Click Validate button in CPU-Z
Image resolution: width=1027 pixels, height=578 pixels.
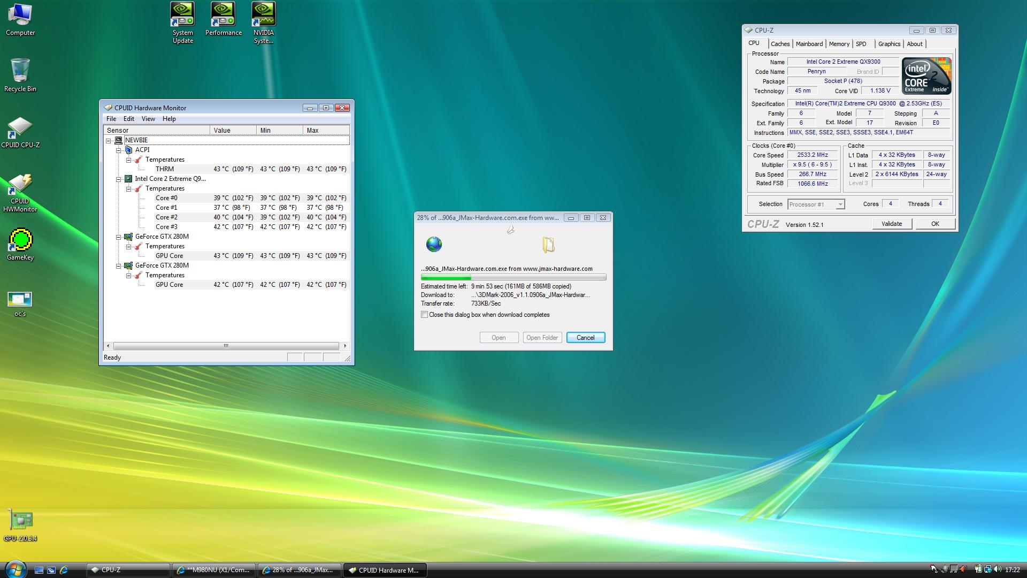[x=892, y=224]
